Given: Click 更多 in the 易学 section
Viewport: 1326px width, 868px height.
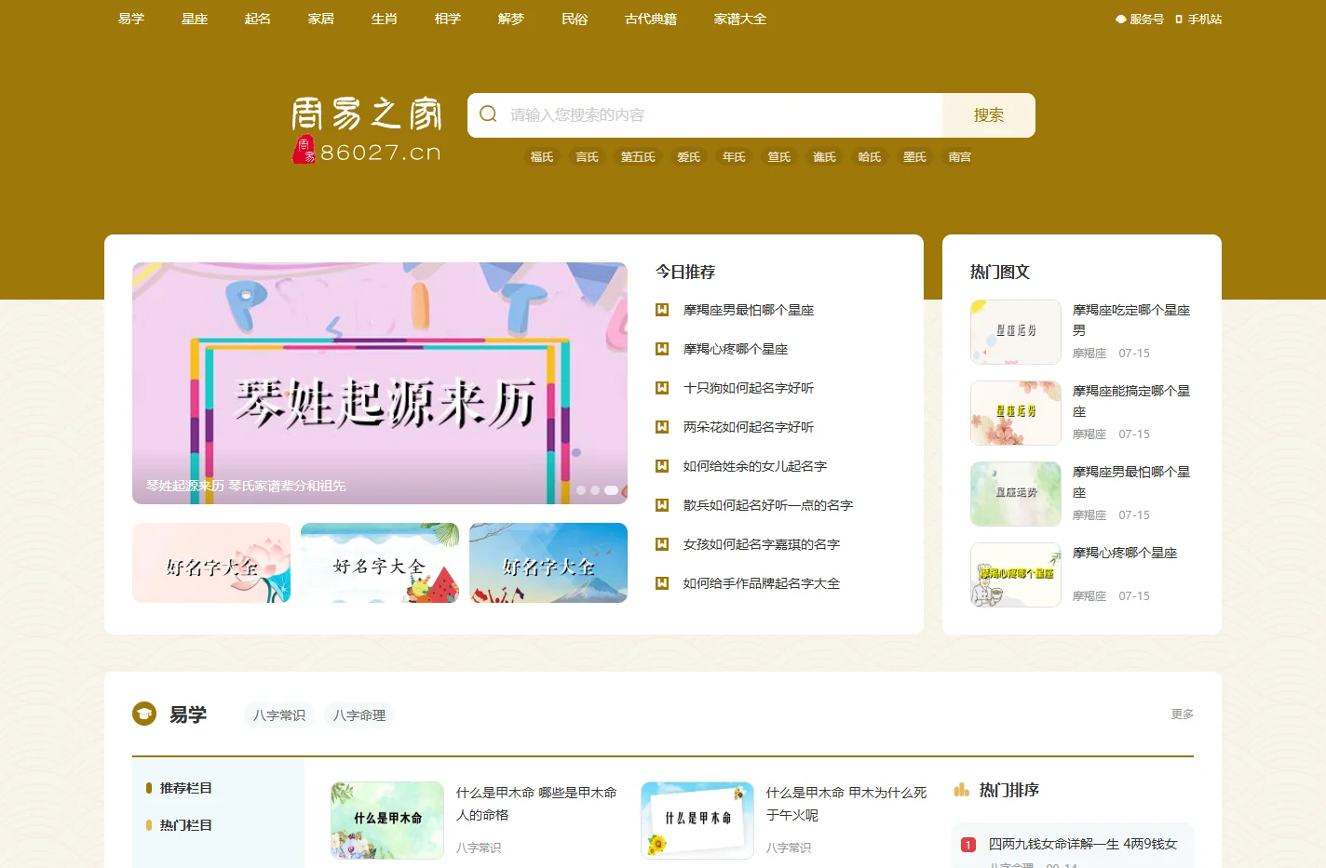Looking at the screenshot, I should (x=1183, y=714).
